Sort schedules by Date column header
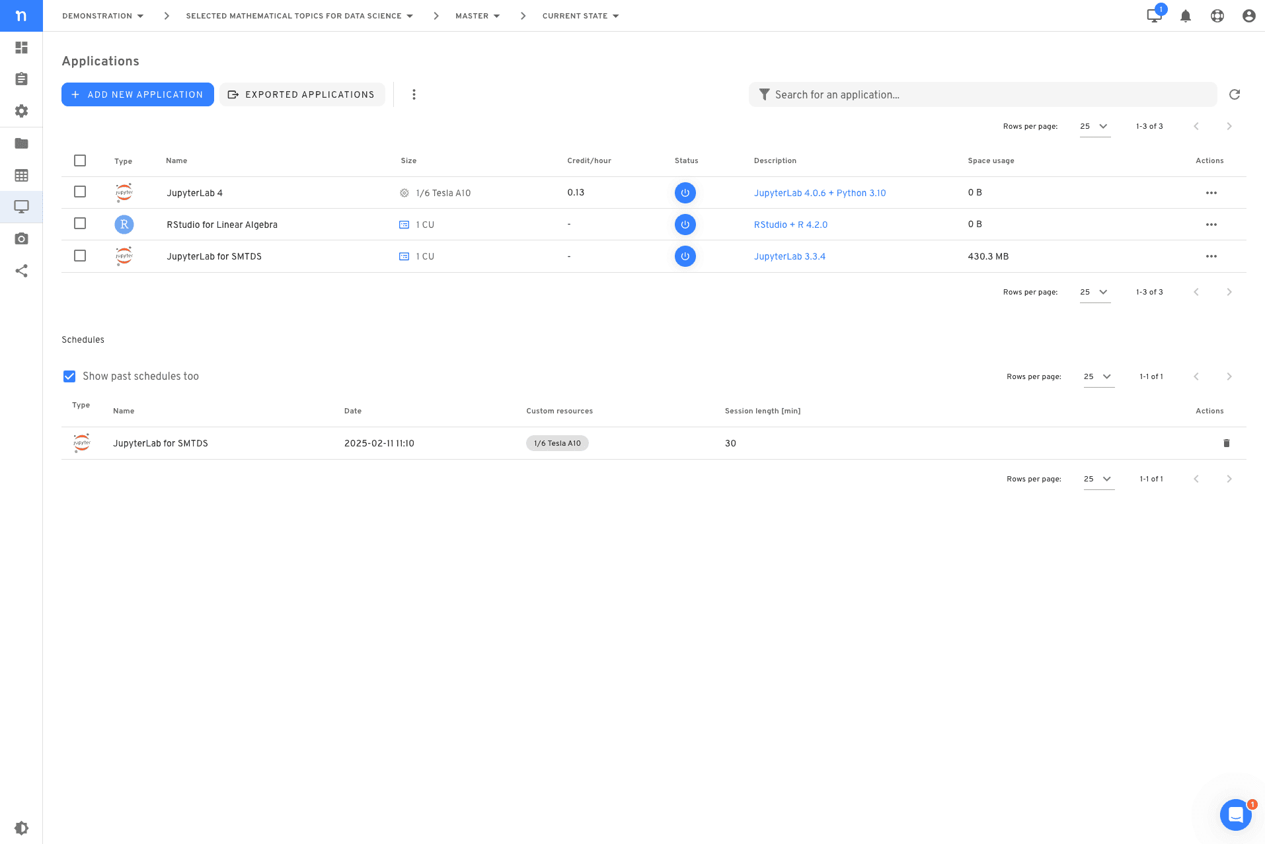Viewport: 1265px width, 844px height. click(x=353, y=411)
